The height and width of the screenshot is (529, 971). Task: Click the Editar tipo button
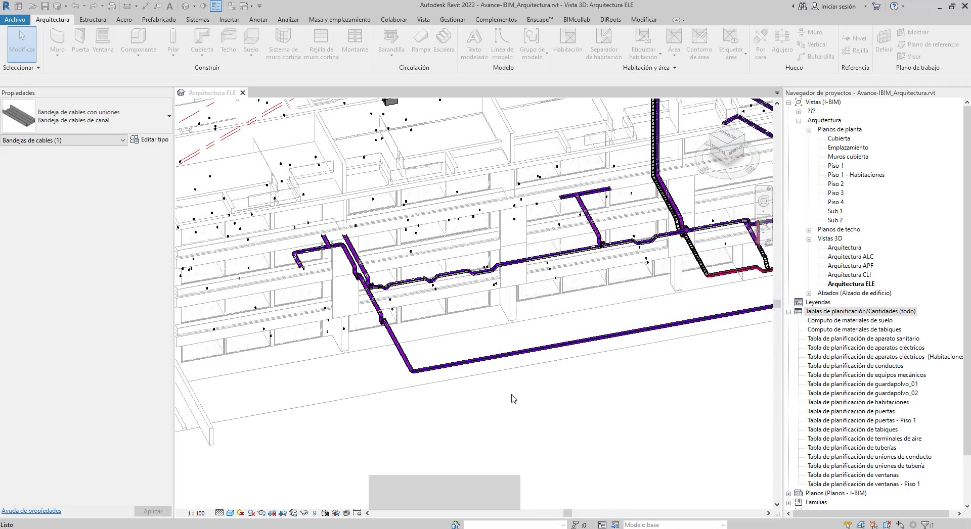tap(149, 139)
